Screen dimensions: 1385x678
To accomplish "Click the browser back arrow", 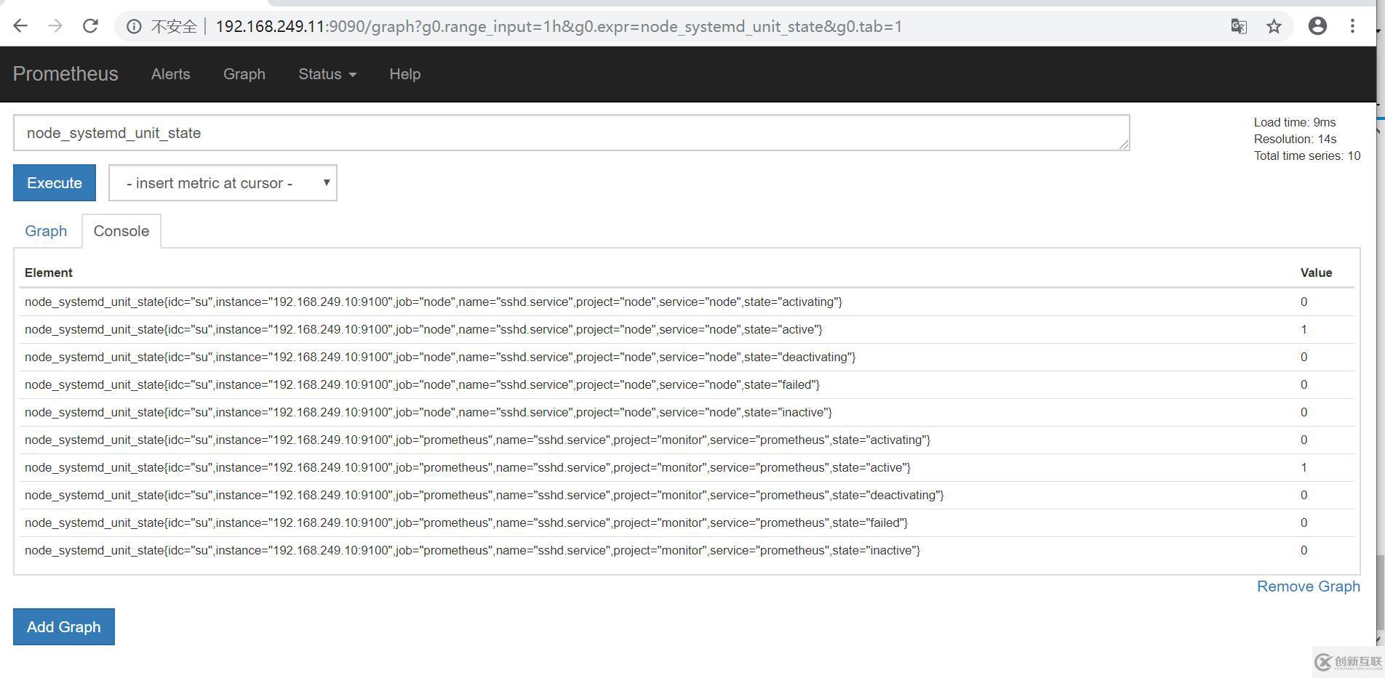I will [20, 26].
